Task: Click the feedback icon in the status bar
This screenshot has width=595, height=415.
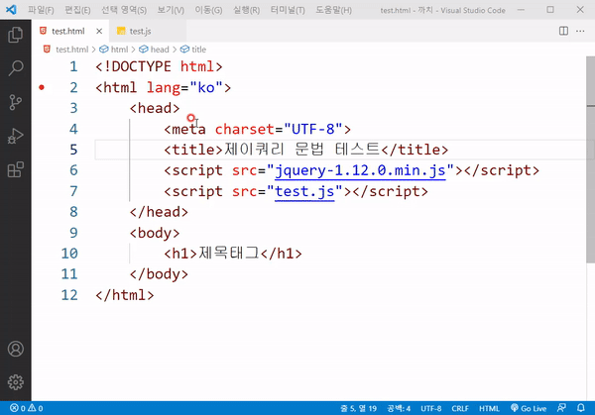Action: coord(561,408)
